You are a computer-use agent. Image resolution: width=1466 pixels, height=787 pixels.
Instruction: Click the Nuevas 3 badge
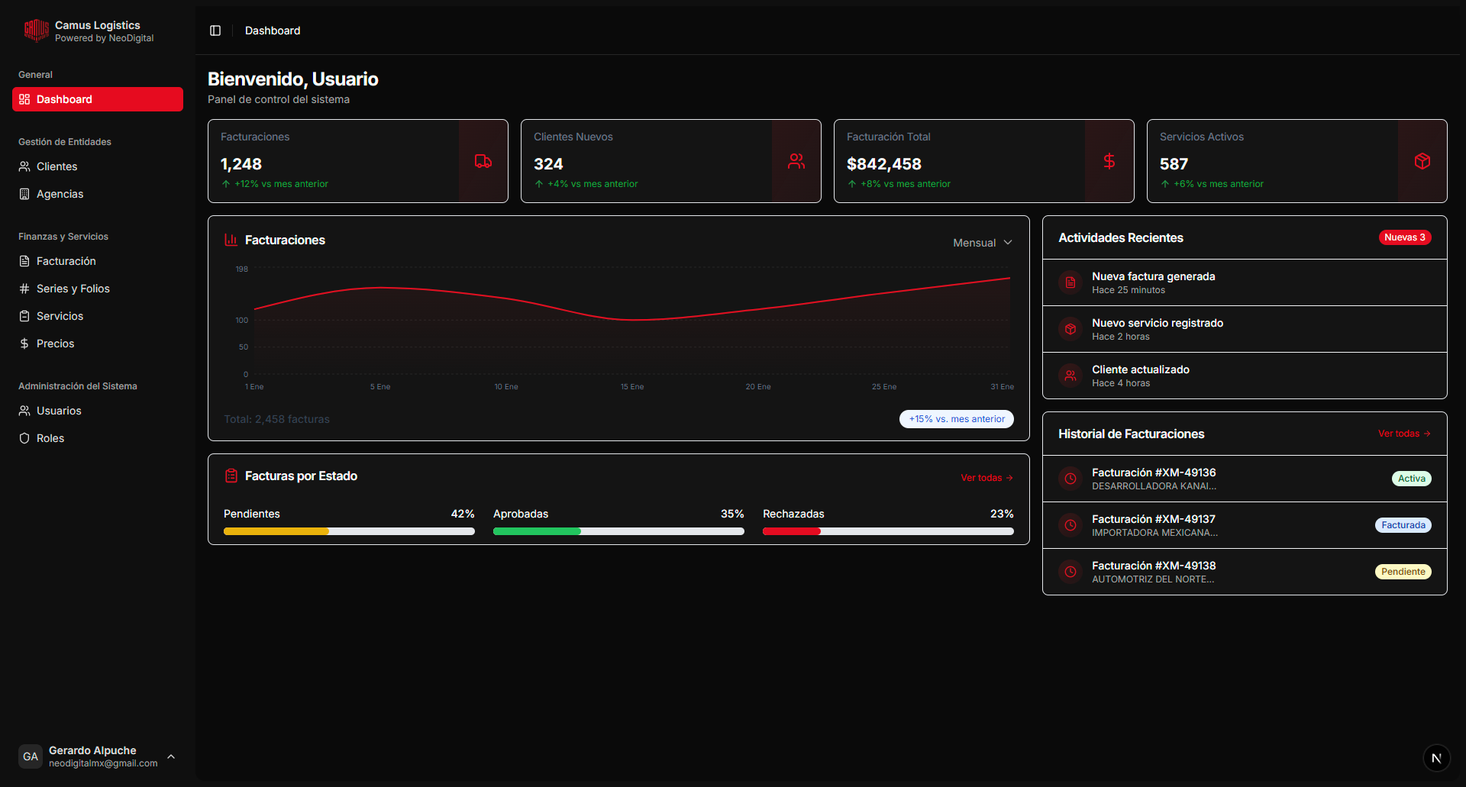(1404, 237)
